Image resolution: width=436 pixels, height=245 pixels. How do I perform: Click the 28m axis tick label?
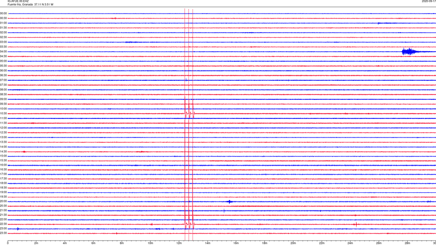point(407,243)
